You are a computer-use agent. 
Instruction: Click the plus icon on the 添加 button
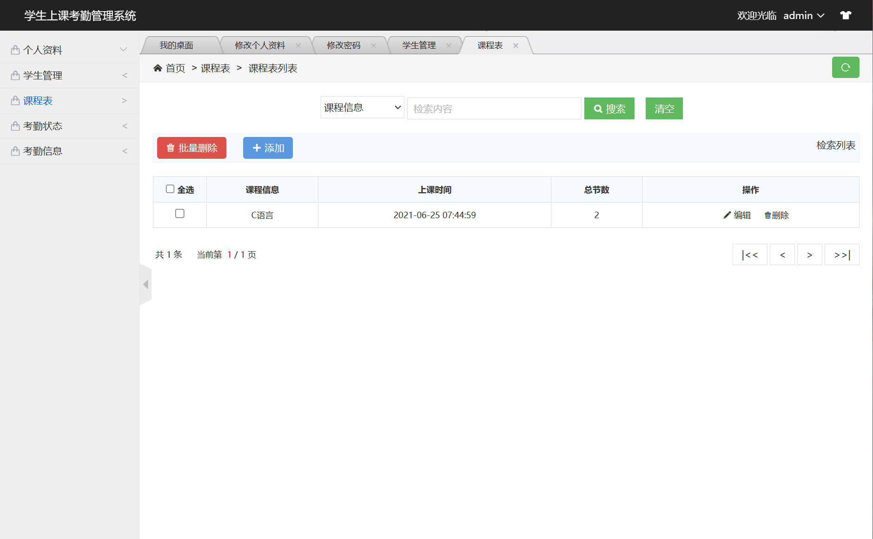(x=257, y=148)
